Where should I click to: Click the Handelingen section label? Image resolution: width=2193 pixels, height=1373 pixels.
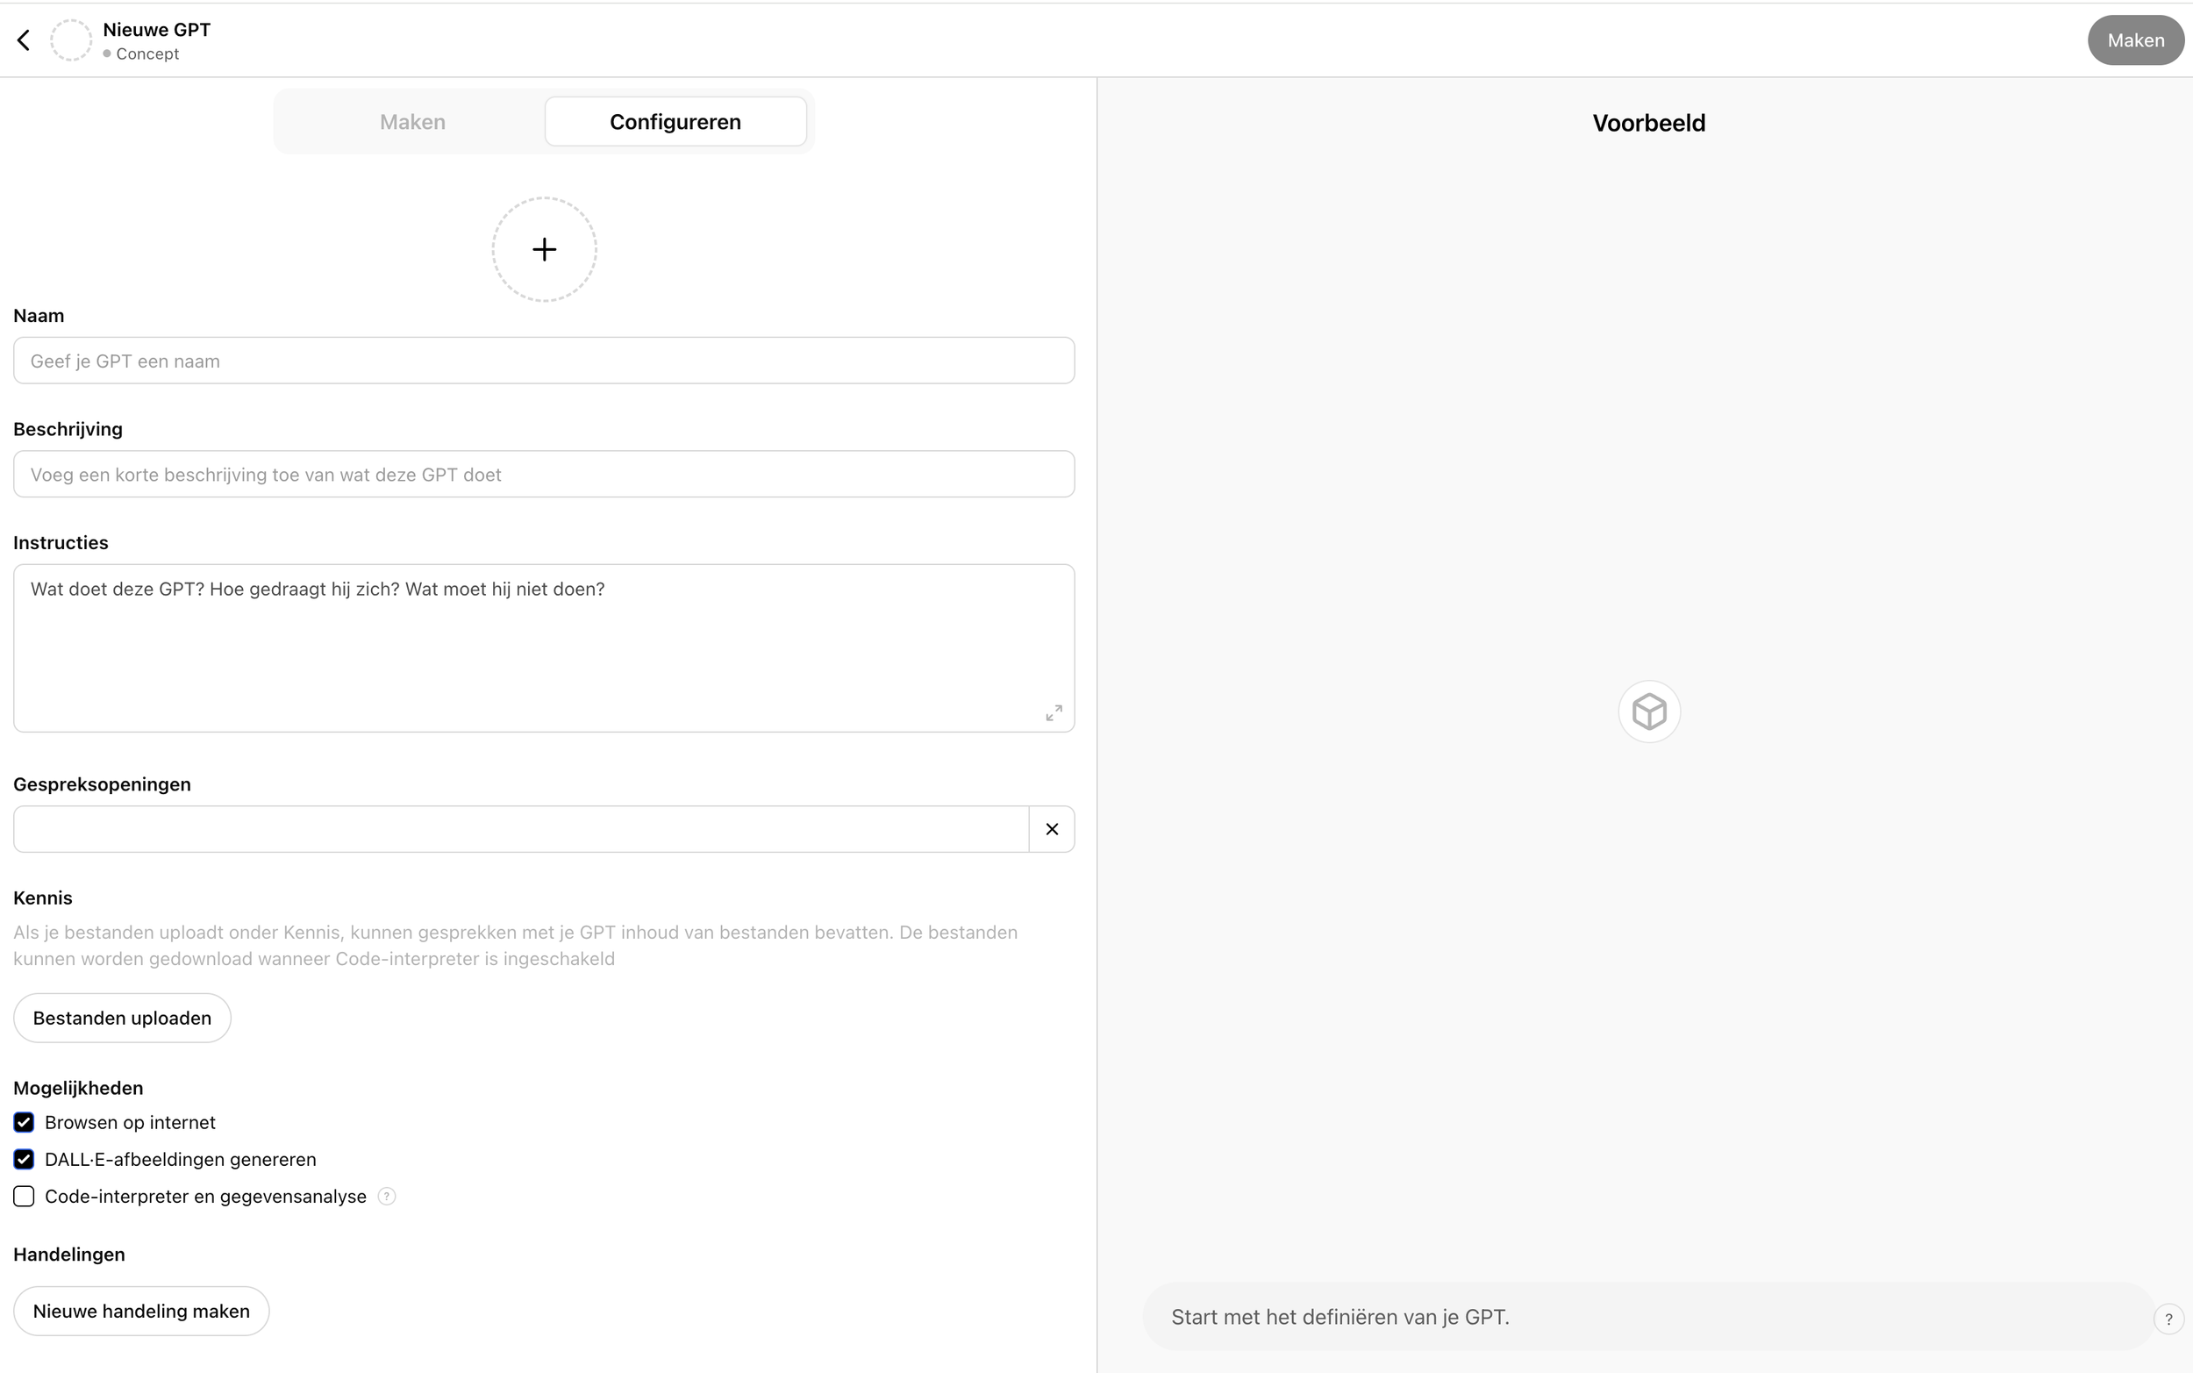pyautogui.click(x=69, y=1254)
